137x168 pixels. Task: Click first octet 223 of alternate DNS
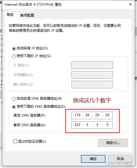(x=77, y=125)
